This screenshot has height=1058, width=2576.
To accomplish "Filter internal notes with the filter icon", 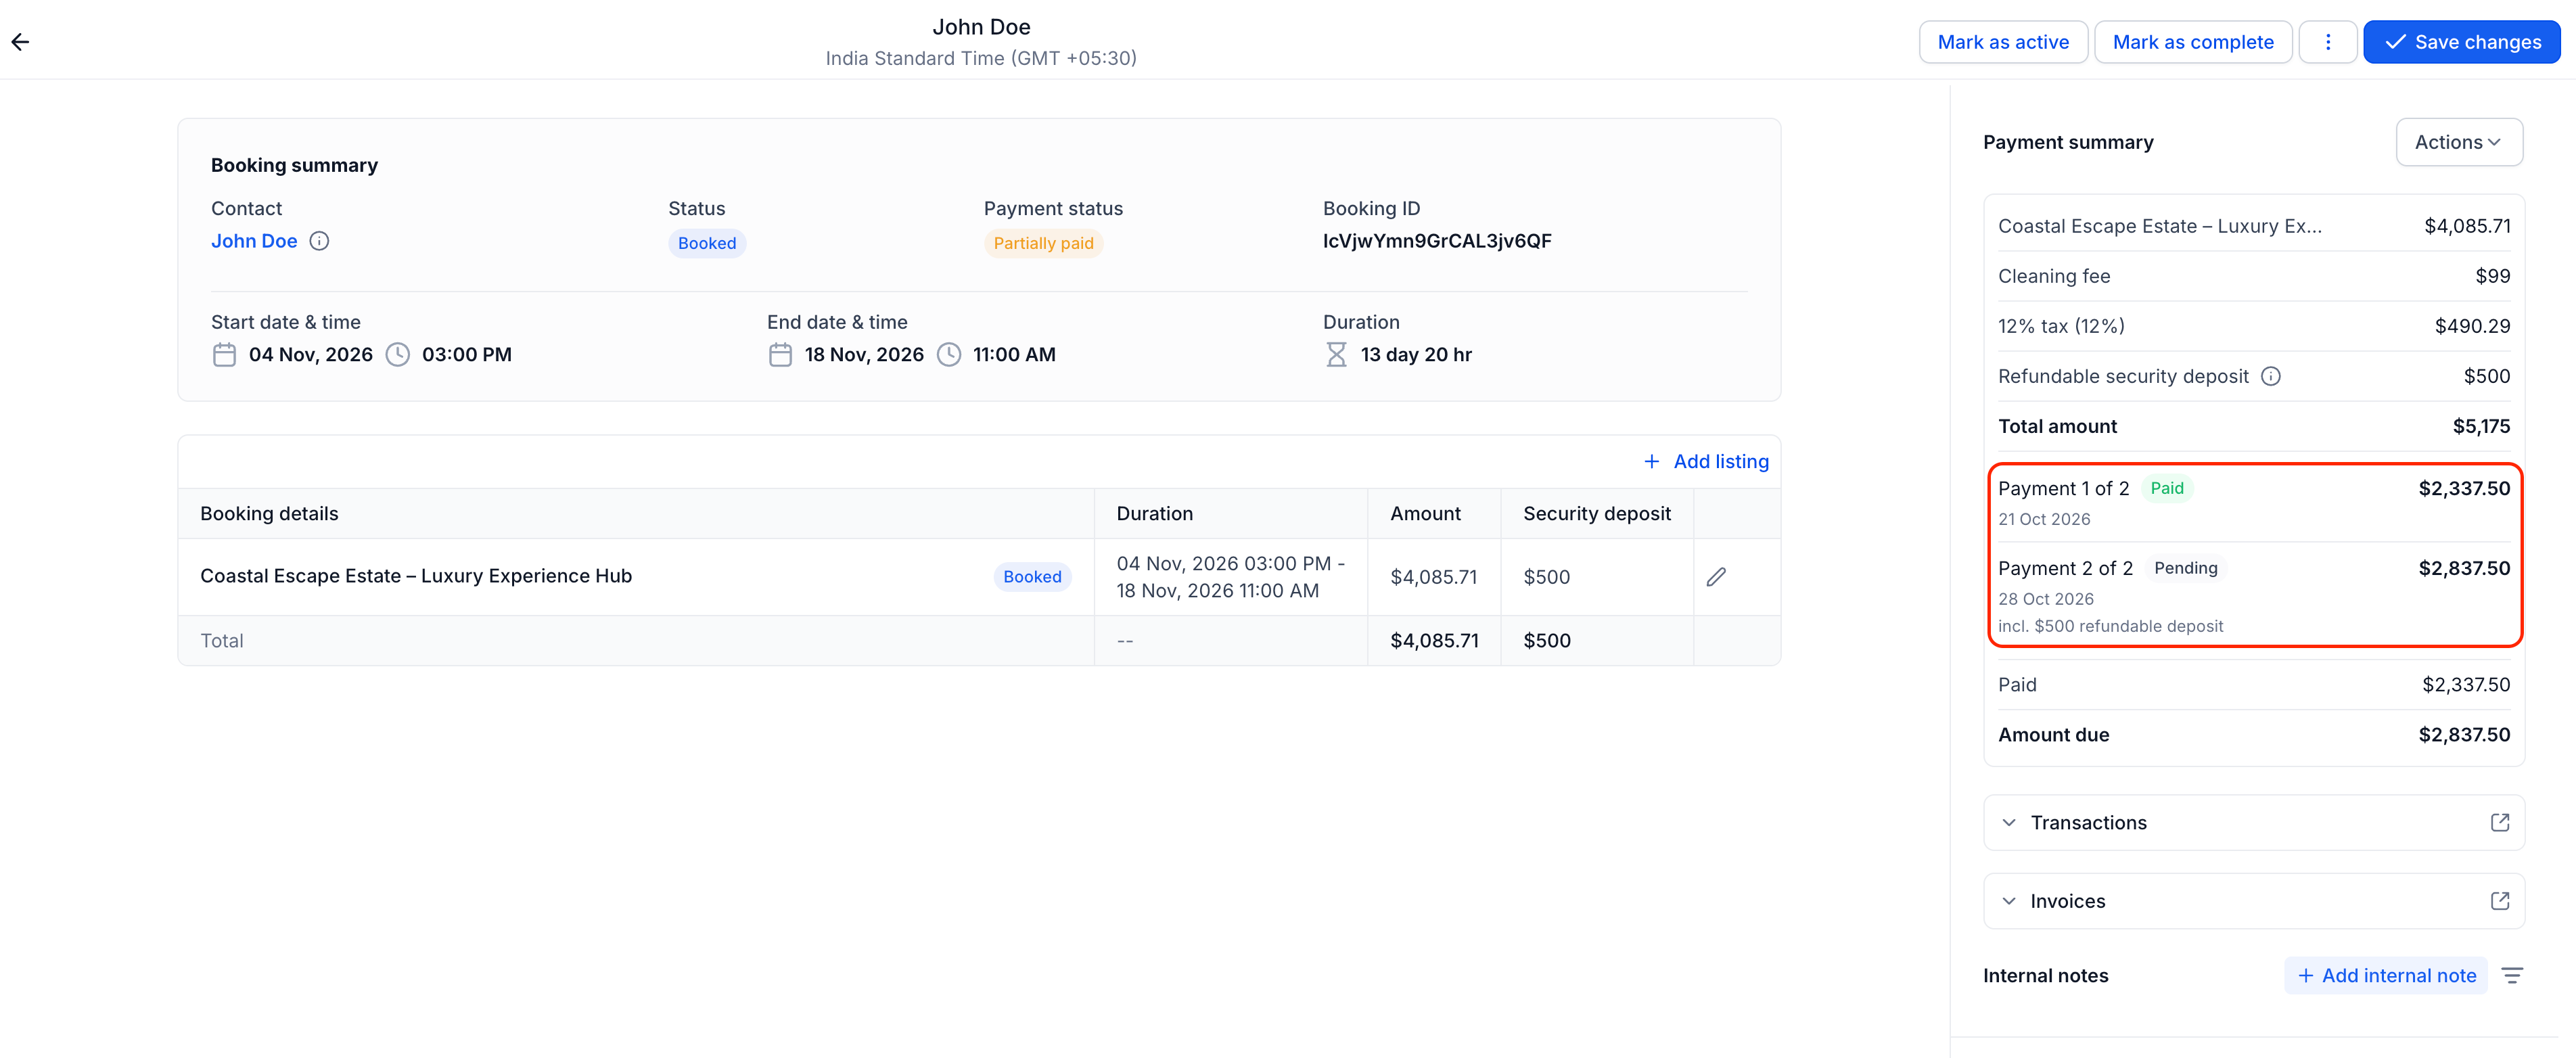I will click(2512, 975).
